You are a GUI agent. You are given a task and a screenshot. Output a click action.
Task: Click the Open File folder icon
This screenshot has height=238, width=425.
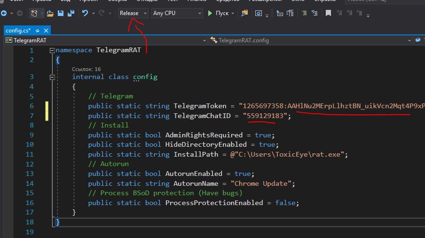(50, 13)
